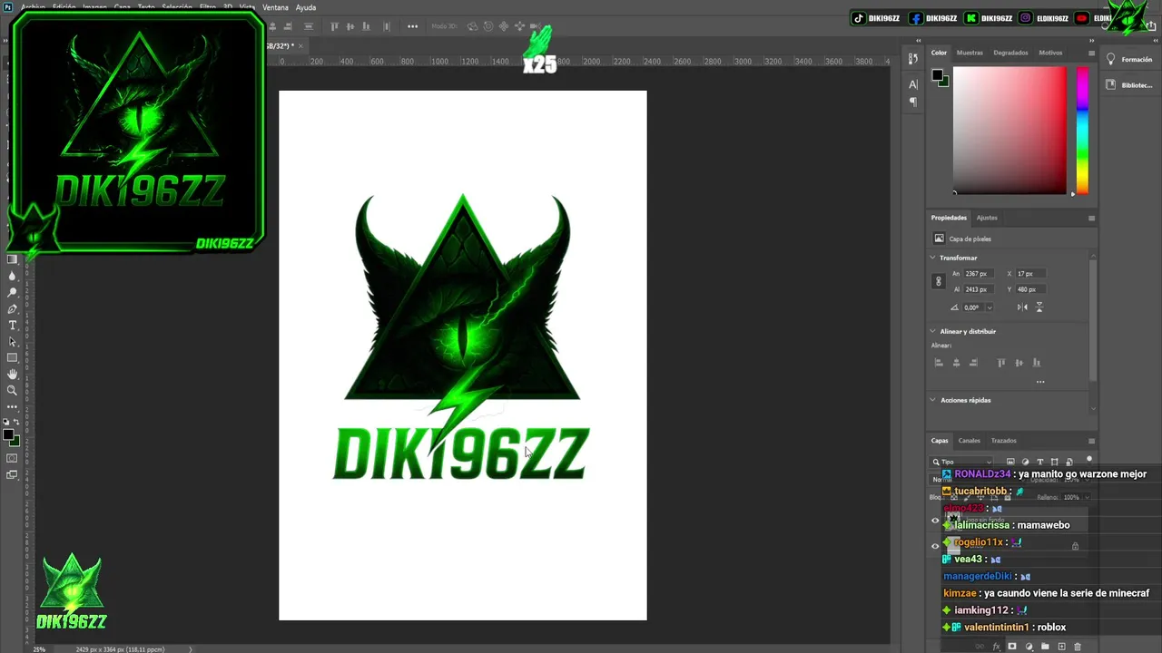This screenshot has width=1162, height=653.
Task: Open the Ayuda menu
Action: (x=306, y=7)
